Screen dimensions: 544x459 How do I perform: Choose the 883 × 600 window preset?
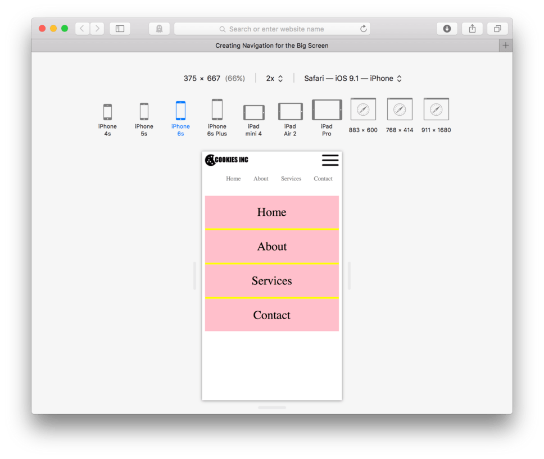363,116
